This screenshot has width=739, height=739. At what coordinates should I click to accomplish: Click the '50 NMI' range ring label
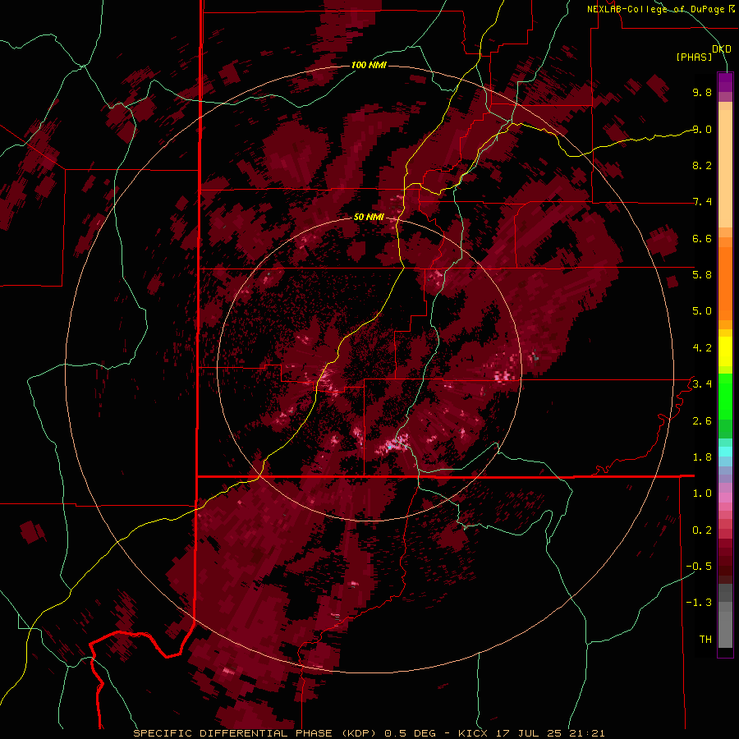click(x=369, y=218)
